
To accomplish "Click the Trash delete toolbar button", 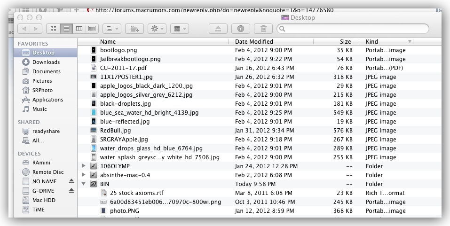I will (x=263, y=29).
